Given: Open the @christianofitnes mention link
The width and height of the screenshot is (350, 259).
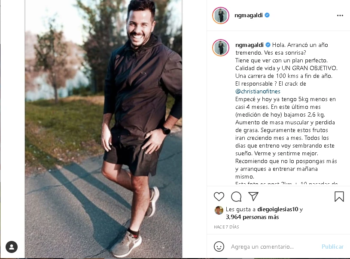Looking at the screenshot, I should [x=258, y=91].
